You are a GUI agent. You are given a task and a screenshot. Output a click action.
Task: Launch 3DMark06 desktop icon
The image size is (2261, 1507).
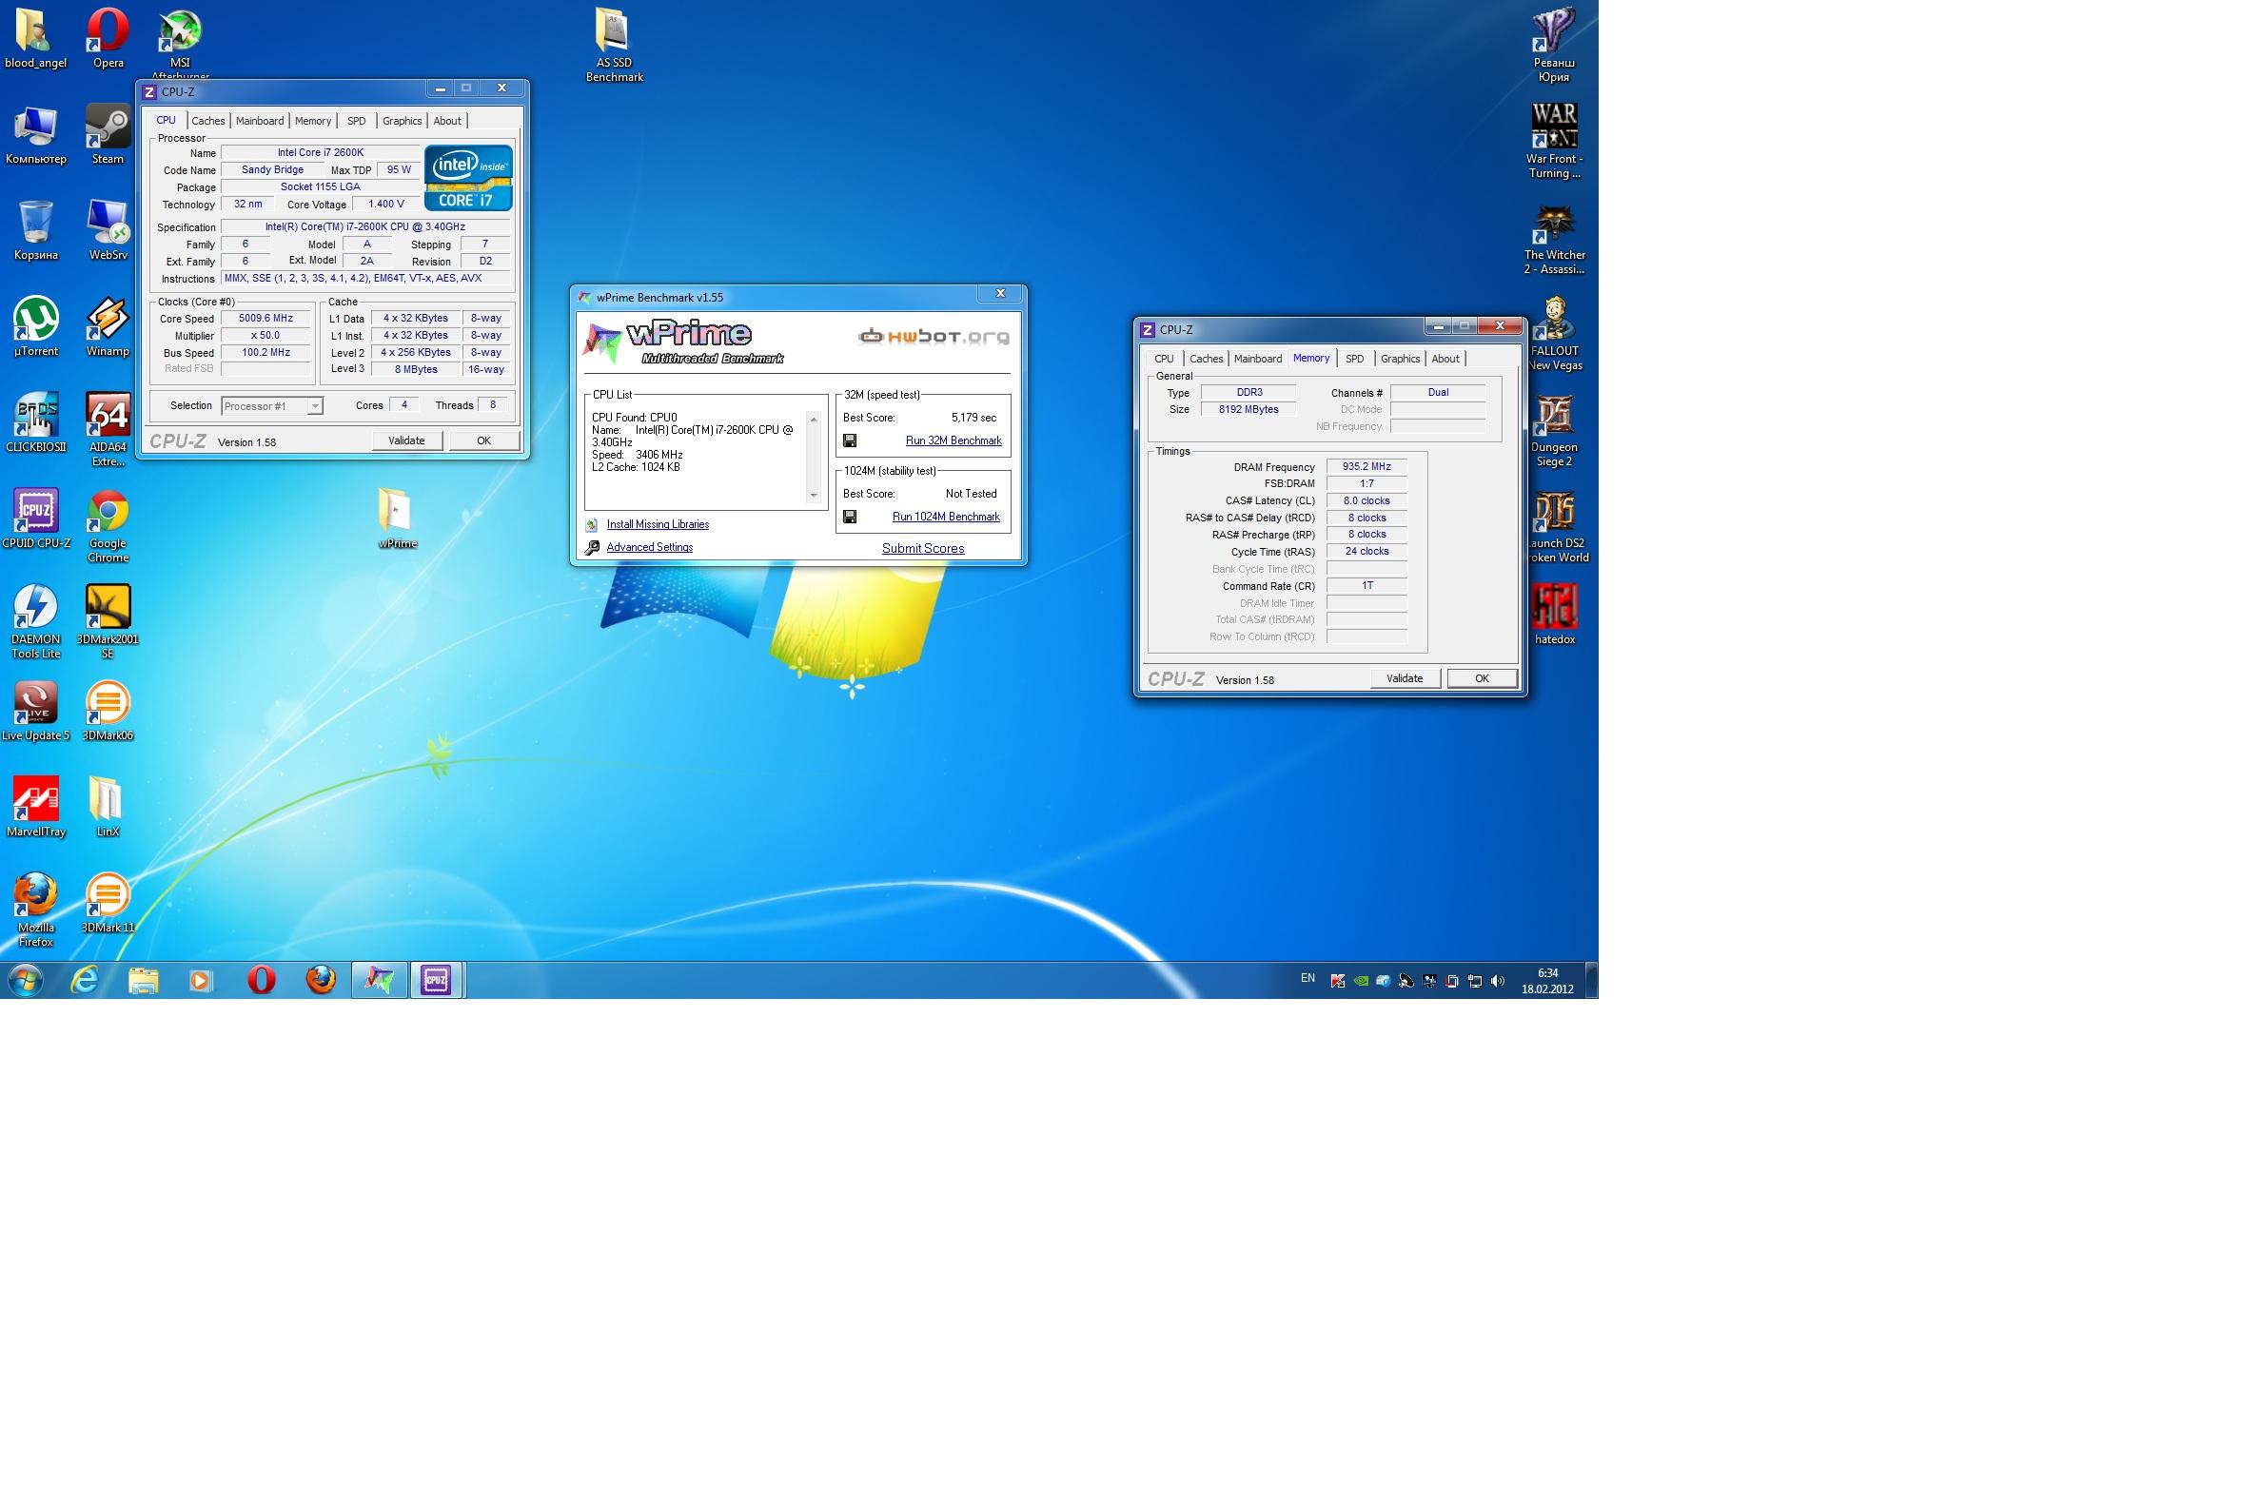108,711
